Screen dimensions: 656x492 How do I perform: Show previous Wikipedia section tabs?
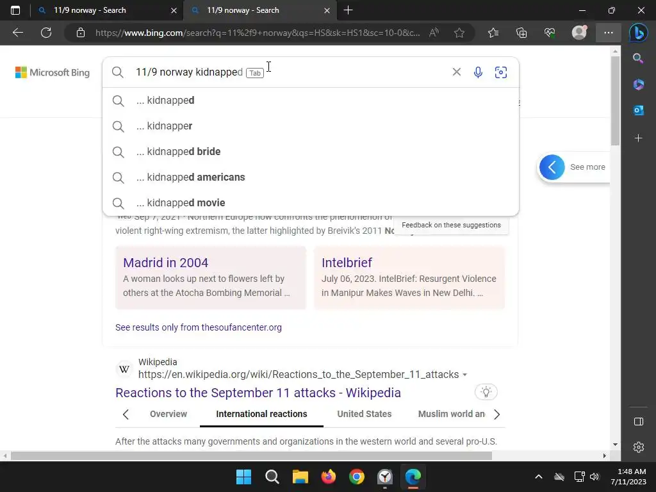[126, 414]
